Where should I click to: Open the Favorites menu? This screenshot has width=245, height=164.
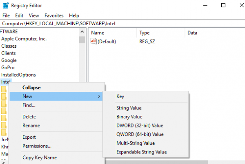point(54,15)
